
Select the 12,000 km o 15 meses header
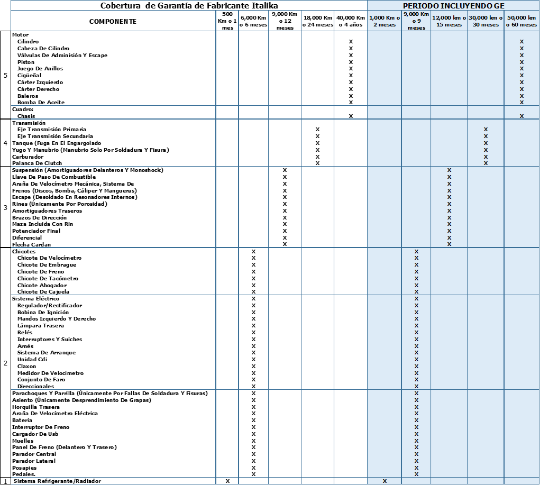click(x=449, y=21)
